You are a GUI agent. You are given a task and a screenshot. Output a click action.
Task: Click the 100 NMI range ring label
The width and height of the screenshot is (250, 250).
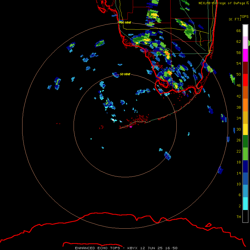125,23
